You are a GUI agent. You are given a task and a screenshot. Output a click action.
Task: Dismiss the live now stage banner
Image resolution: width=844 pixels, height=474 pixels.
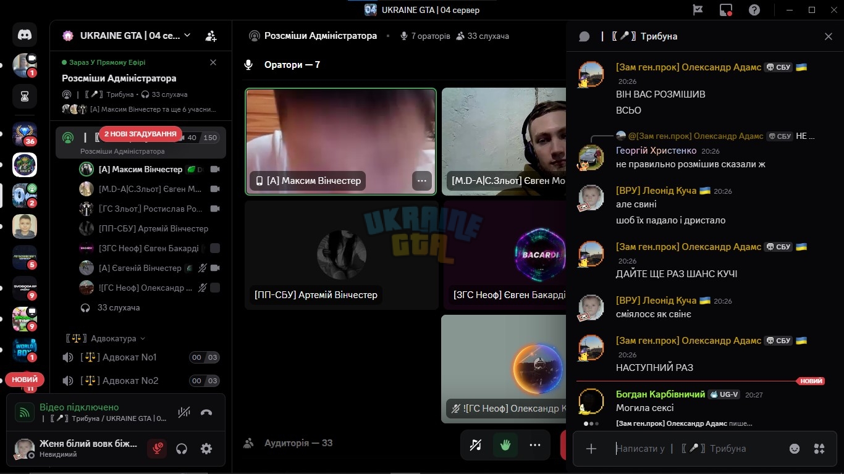pyautogui.click(x=213, y=62)
